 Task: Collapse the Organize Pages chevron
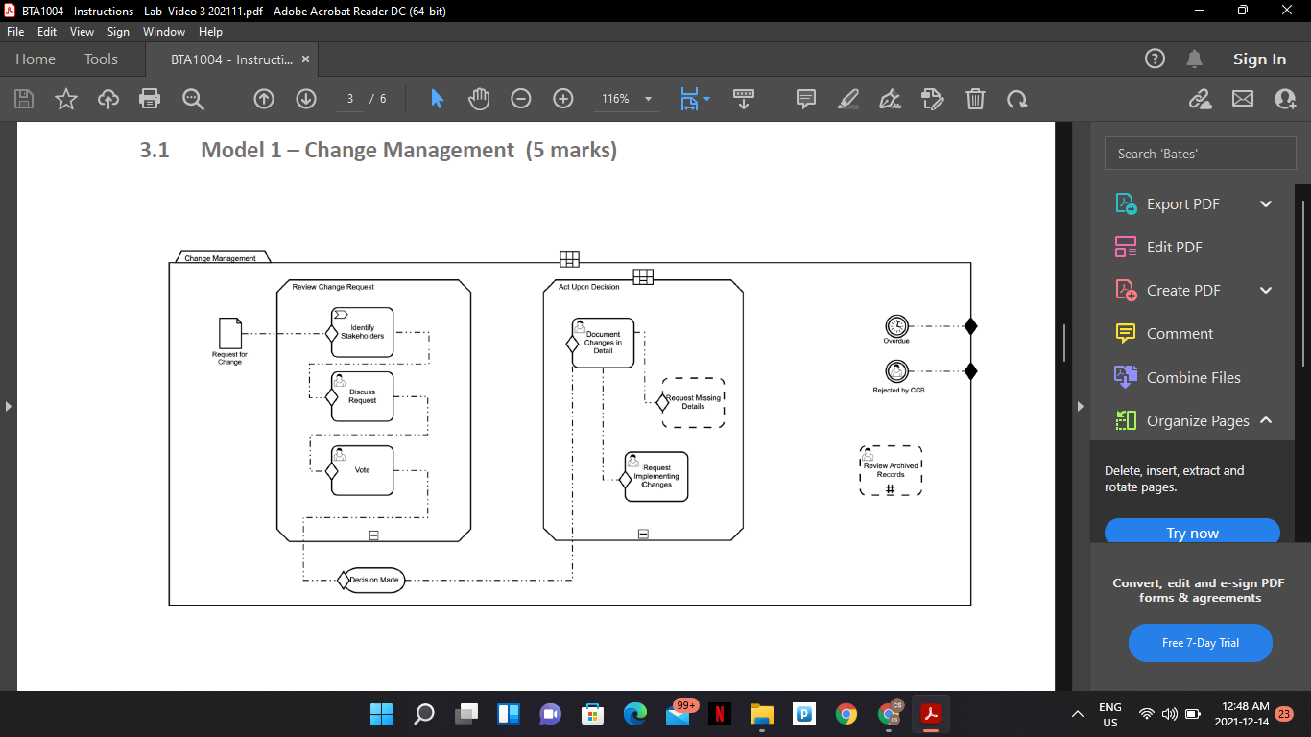[1266, 420]
